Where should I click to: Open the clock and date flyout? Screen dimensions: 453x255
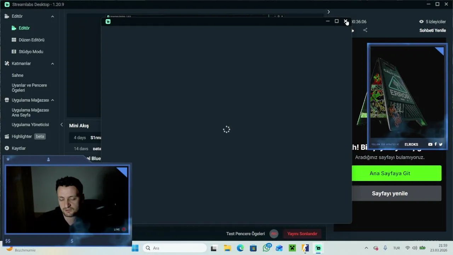click(439, 248)
